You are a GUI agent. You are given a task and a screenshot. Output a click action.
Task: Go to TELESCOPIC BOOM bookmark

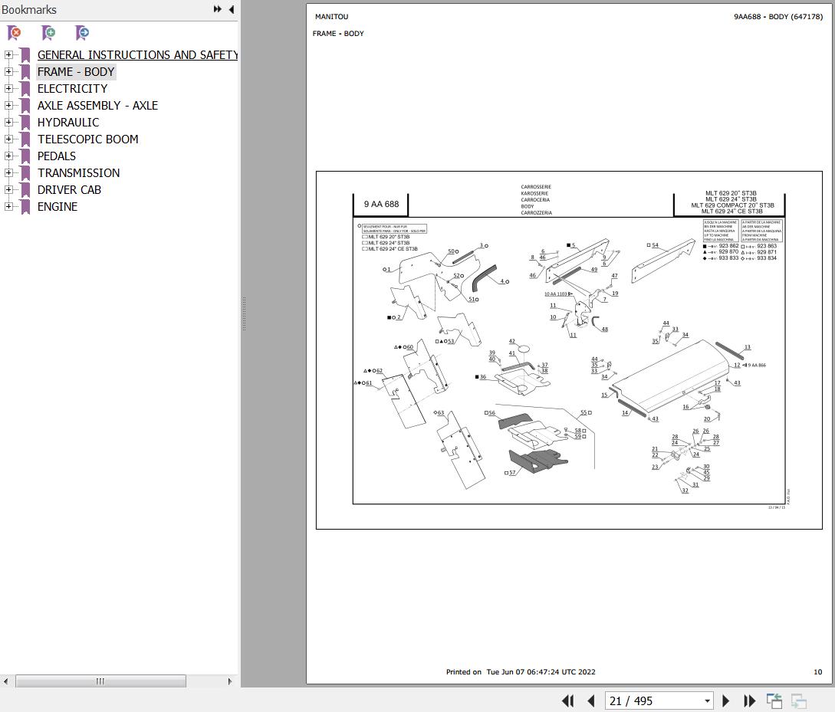pyautogui.click(x=88, y=139)
